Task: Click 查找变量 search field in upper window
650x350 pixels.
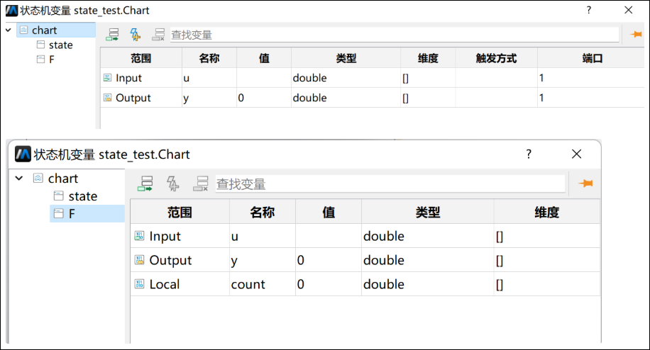Action: [x=395, y=35]
